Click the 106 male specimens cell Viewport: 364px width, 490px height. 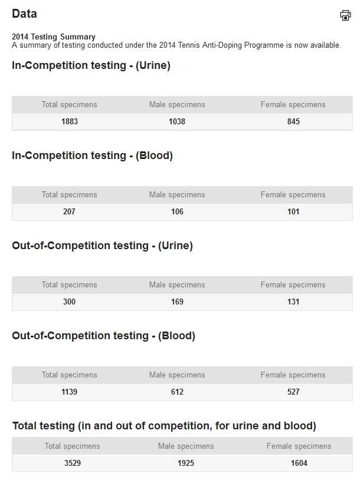point(177,211)
